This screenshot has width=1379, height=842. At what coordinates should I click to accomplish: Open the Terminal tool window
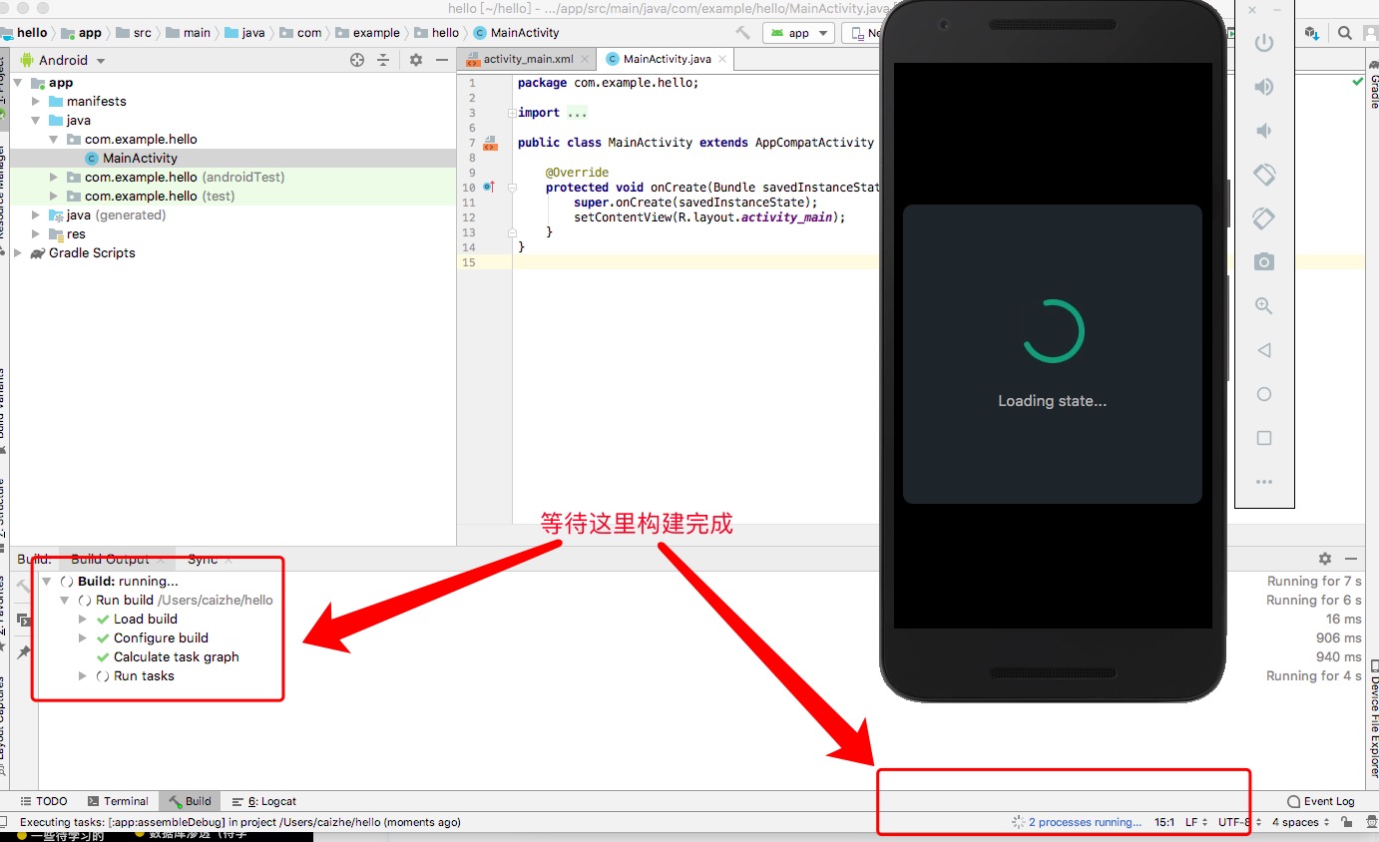click(118, 801)
